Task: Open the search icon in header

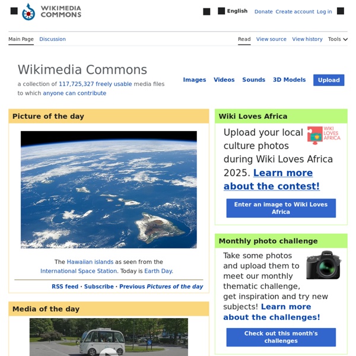Action: coord(206,11)
